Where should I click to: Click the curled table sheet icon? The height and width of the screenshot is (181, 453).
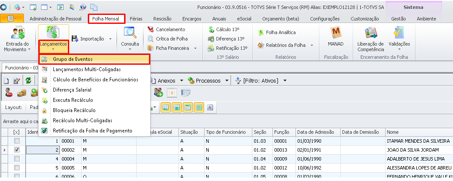[x=185, y=92]
